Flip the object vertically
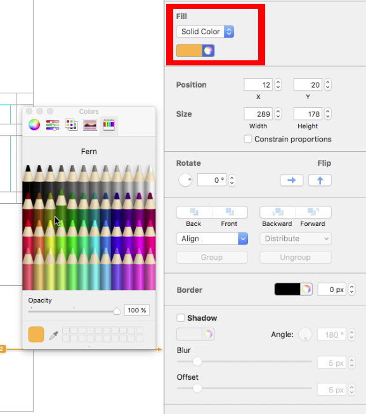Screen dimensions: 366x414 [x=320, y=180]
